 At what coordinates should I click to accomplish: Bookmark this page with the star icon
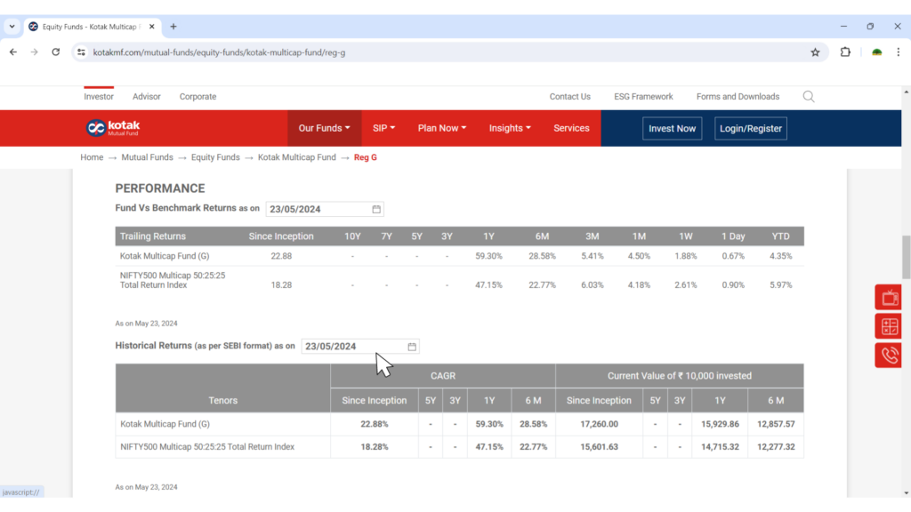(x=815, y=52)
